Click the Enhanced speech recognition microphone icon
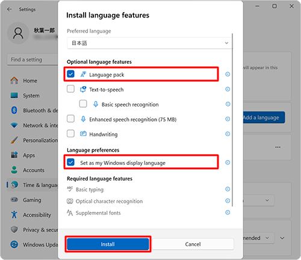The width and height of the screenshot is (301, 260). (83, 119)
